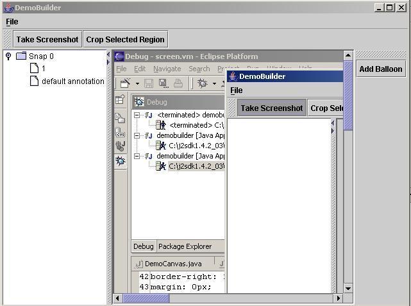Open the Navigate menu in Eclipse
411x306 pixels.
pyautogui.click(x=167, y=69)
